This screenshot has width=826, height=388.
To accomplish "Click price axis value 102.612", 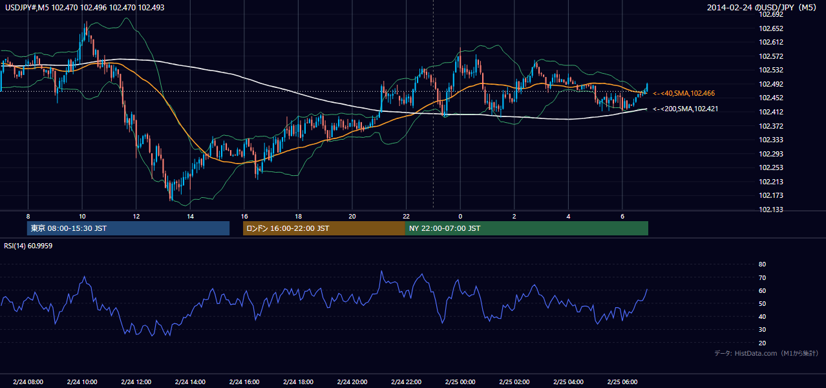I will (770, 42).
